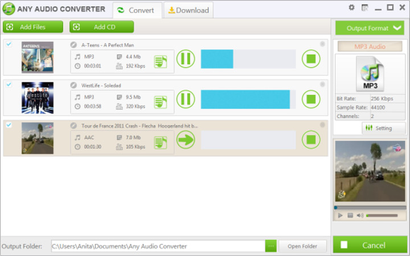410x256 pixels.
Task: Click the Output Folder path field
Action: click(x=158, y=246)
